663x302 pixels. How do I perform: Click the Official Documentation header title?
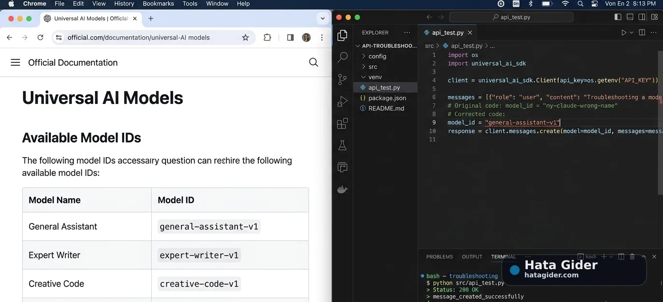[73, 62]
